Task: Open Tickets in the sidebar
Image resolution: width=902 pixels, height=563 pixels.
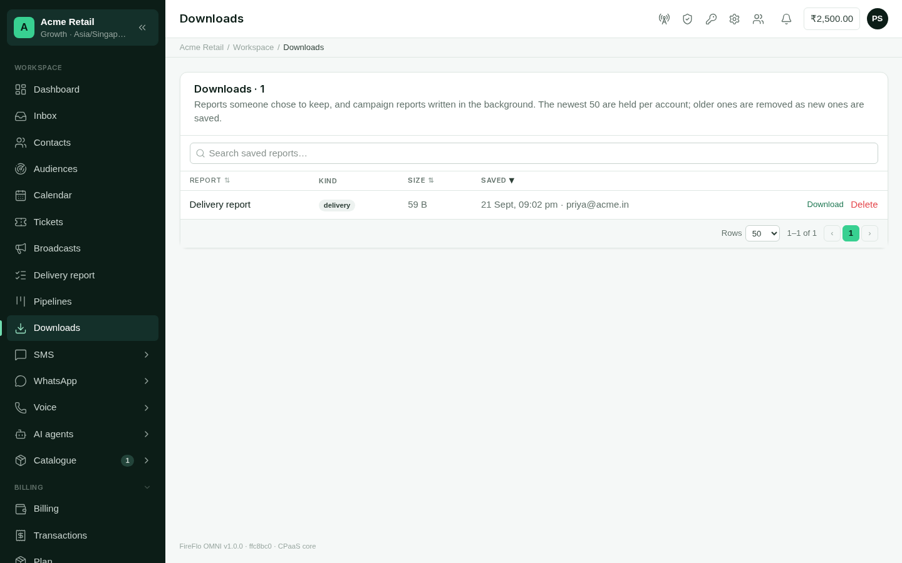Action: pyautogui.click(x=83, y=222)
